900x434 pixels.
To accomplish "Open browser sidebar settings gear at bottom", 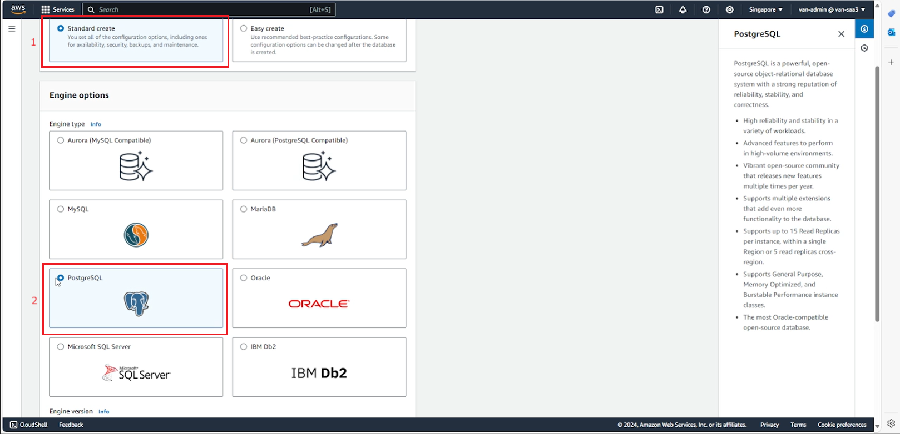I will coord(891,423).
